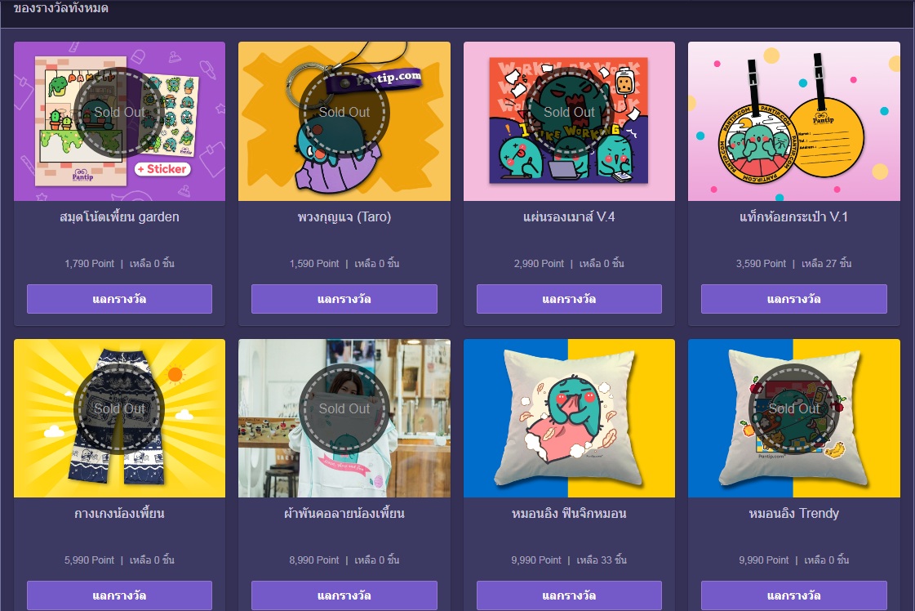Screen dimensions: 915x611
Task: Select the หมอนอิง Trendy title text
Action: (793, 514)
